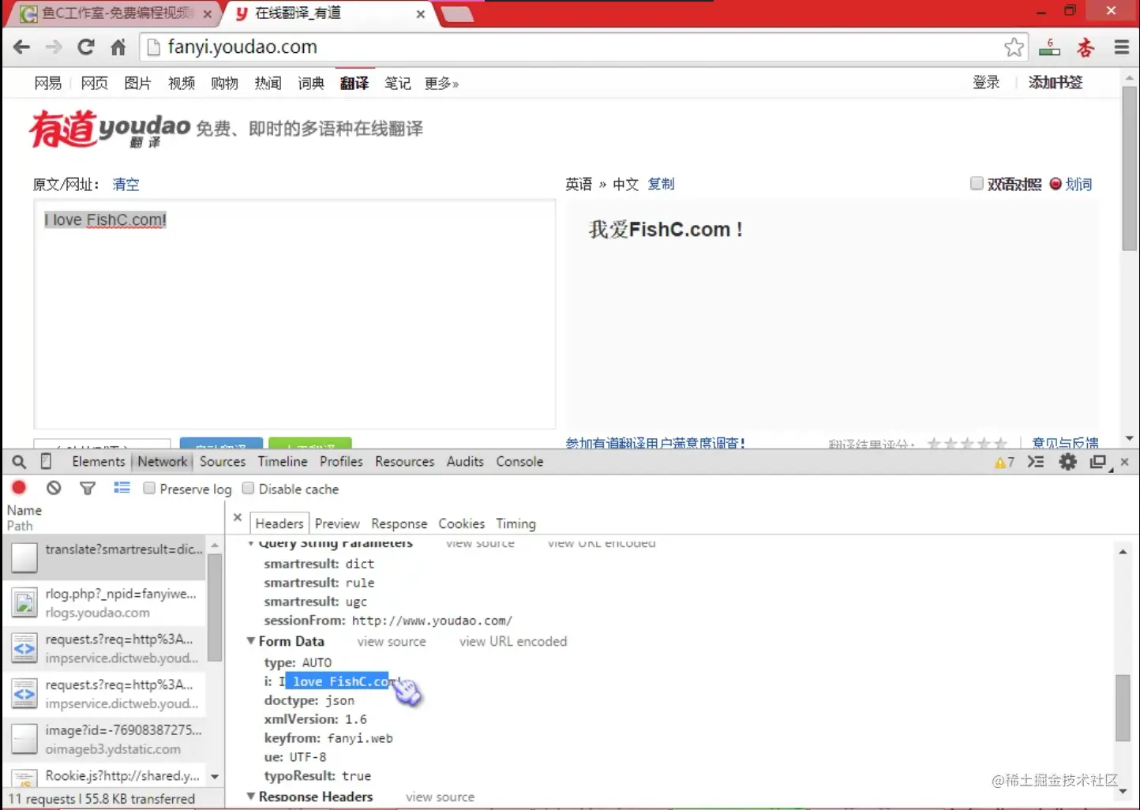The image size is (1140, 810).
Task: Open the Audits panel
Action: coord(465,462)
